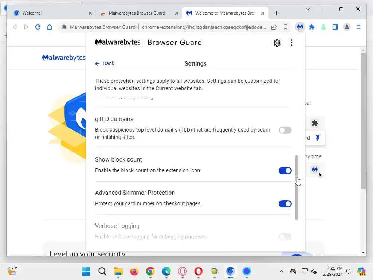Launch Microsoft Edge from the taskbar
This screenshot has width=373, height=280.
(166, 271)
